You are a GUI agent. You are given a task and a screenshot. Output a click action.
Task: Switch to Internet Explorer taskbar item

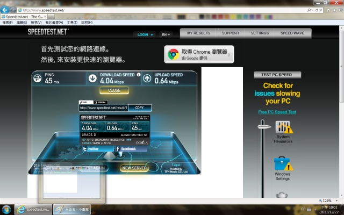pyautogui.click(x=33, y=210)
